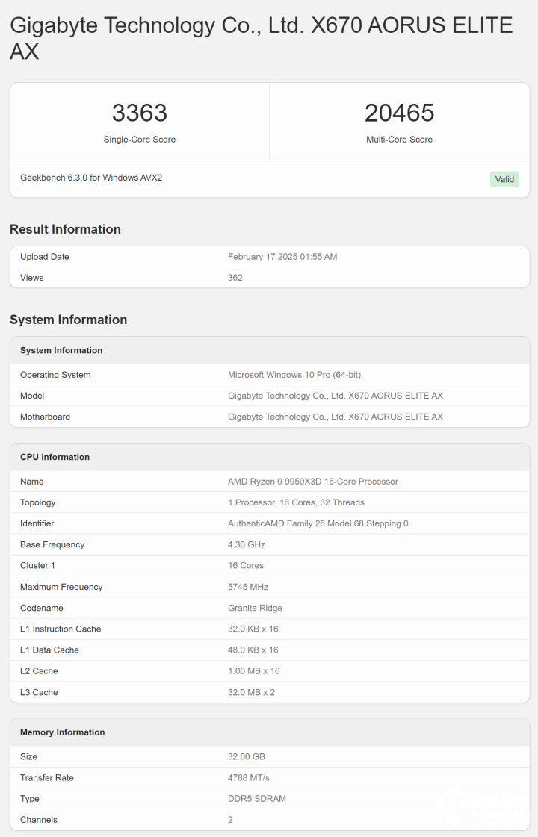
Task: Click the 20465 multi-core score number
Action: (x=399, y=113)
